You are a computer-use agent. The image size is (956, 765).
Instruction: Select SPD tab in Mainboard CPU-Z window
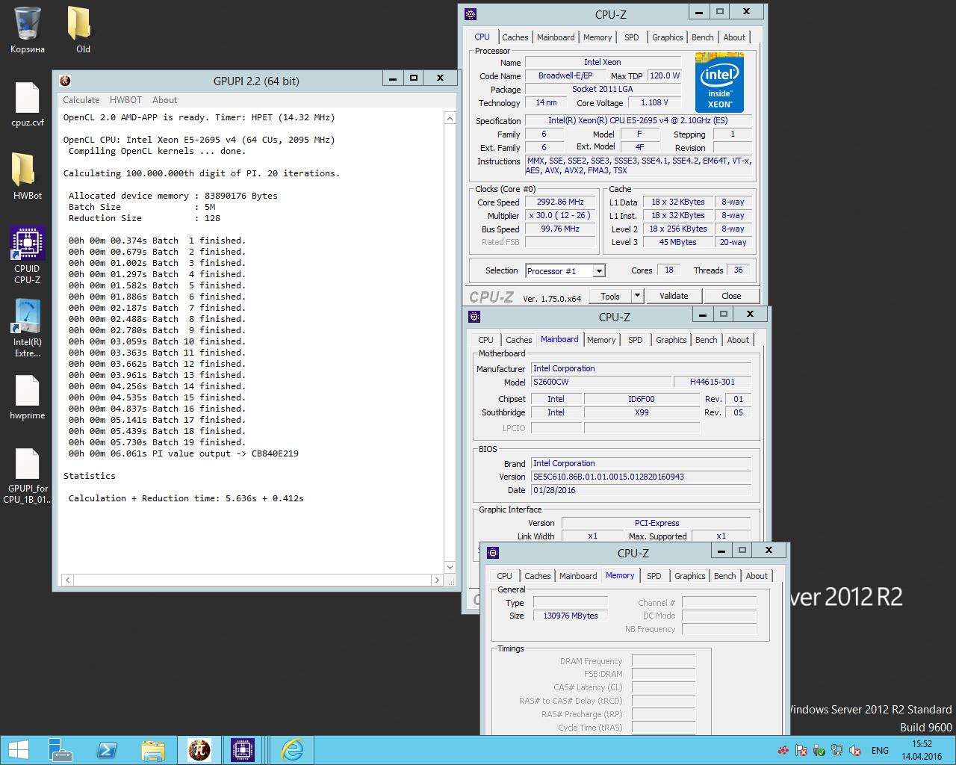636,340
